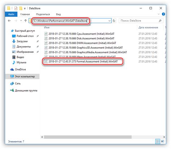This screenshot has width=171, height=149.
Task: Click the file icon of Graphics3D.Assessment file
Action: pyautogui.click(x=46, y=48)
